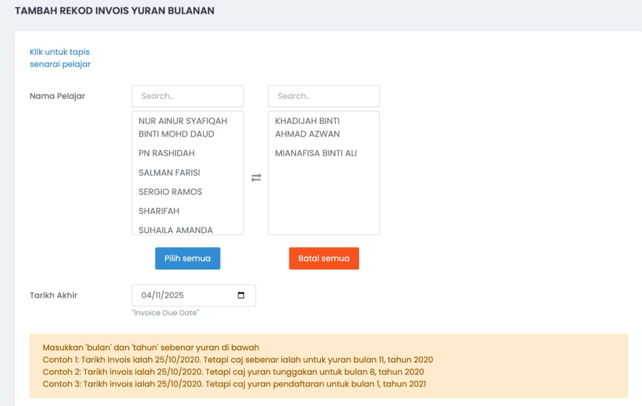Click the 'Nama Pelajar' field label
Viewport: 642px width, 406px height.
pos(58,96)
